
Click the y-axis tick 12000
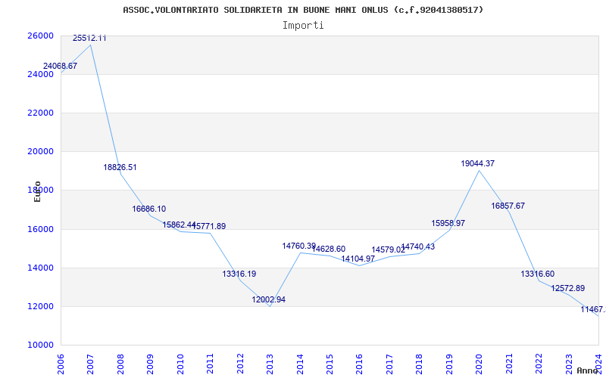(40, 306)
